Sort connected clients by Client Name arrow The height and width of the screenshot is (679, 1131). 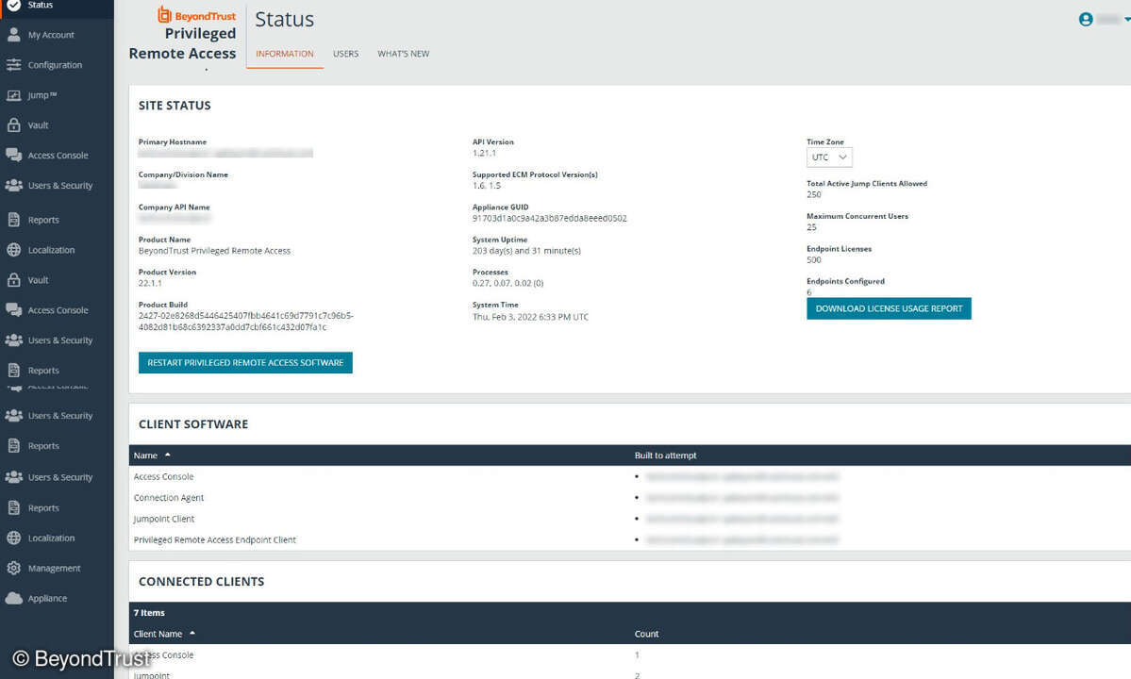tap(191, 634)
